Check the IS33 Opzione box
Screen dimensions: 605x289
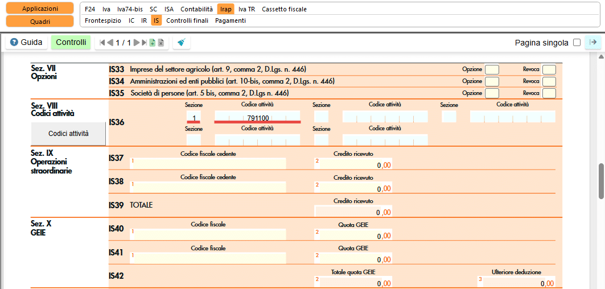pos(492,69)
